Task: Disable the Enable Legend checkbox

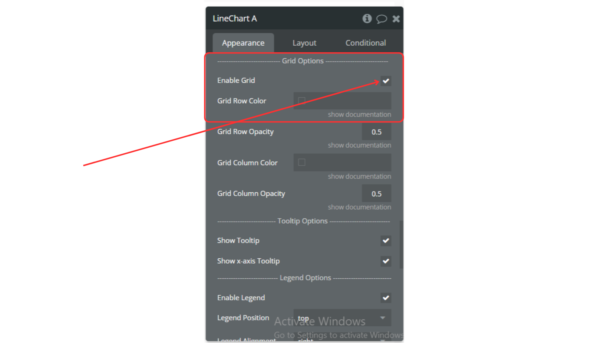Action: pyautogui.click(x=386, y=298)
